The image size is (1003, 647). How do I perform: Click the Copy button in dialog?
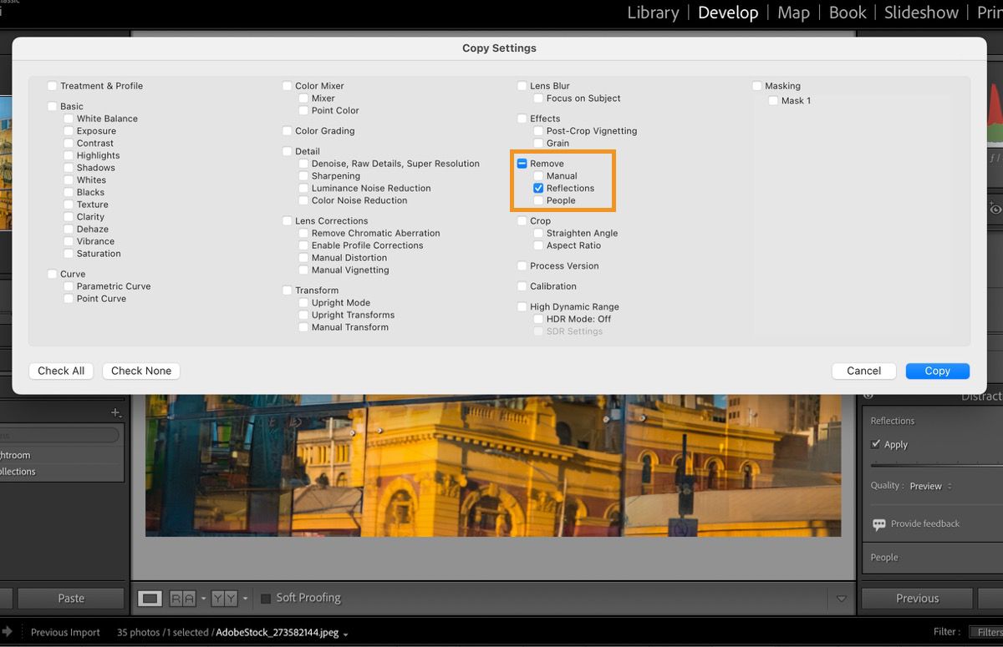pos(937,371)
